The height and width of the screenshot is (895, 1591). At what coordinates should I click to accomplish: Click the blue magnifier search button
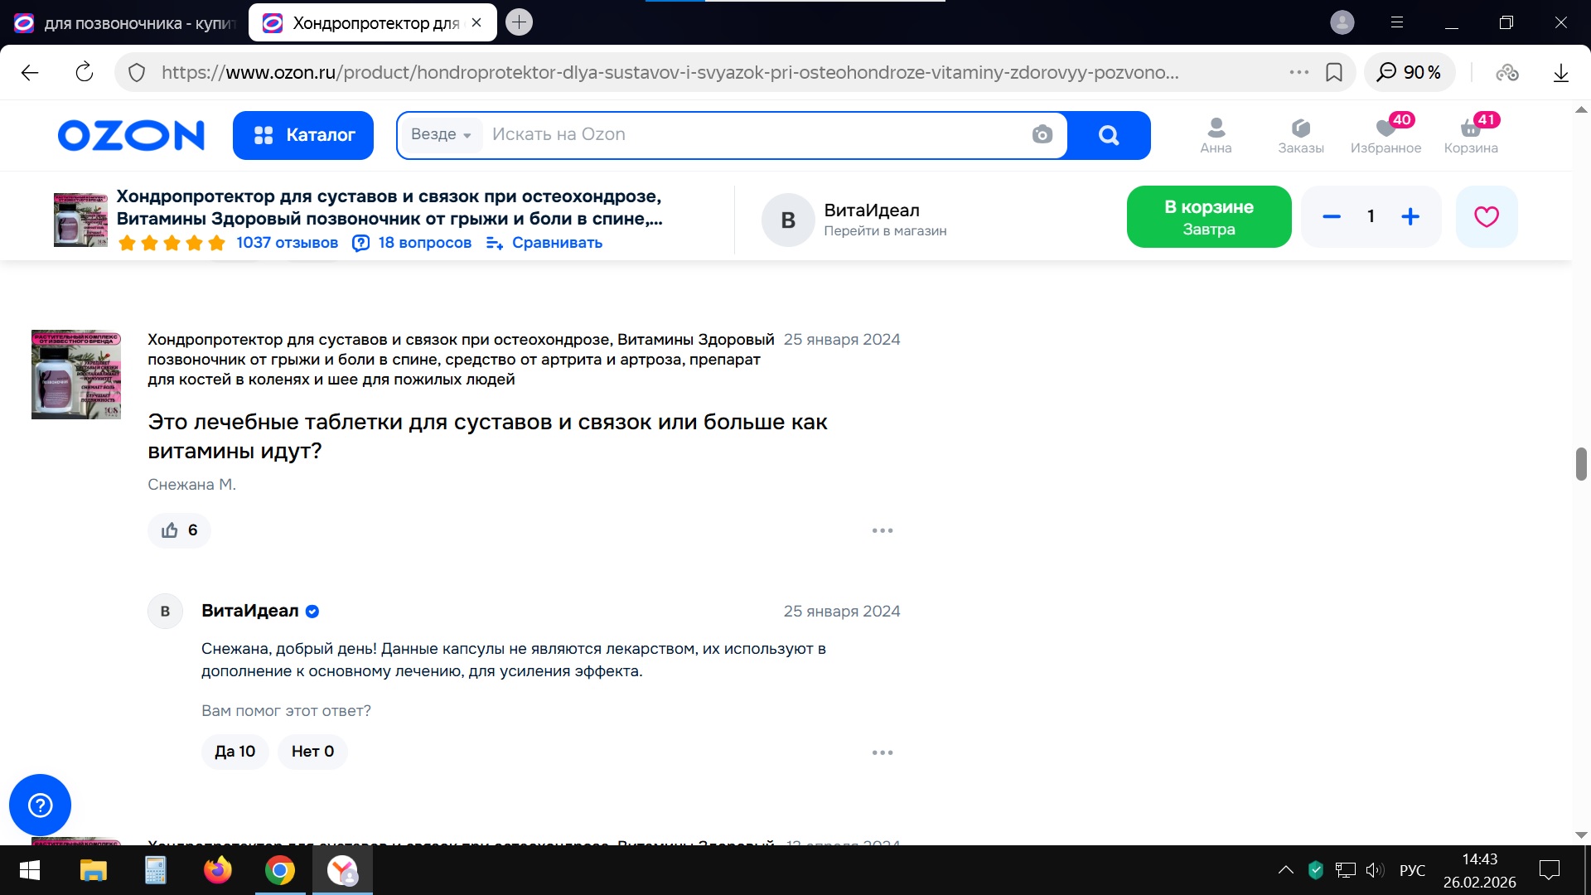[1108, 135]
